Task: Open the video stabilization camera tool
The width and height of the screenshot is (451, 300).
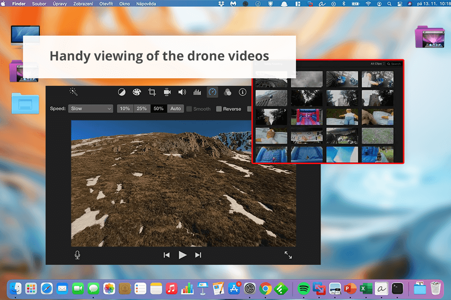Action: coord(167,92)
